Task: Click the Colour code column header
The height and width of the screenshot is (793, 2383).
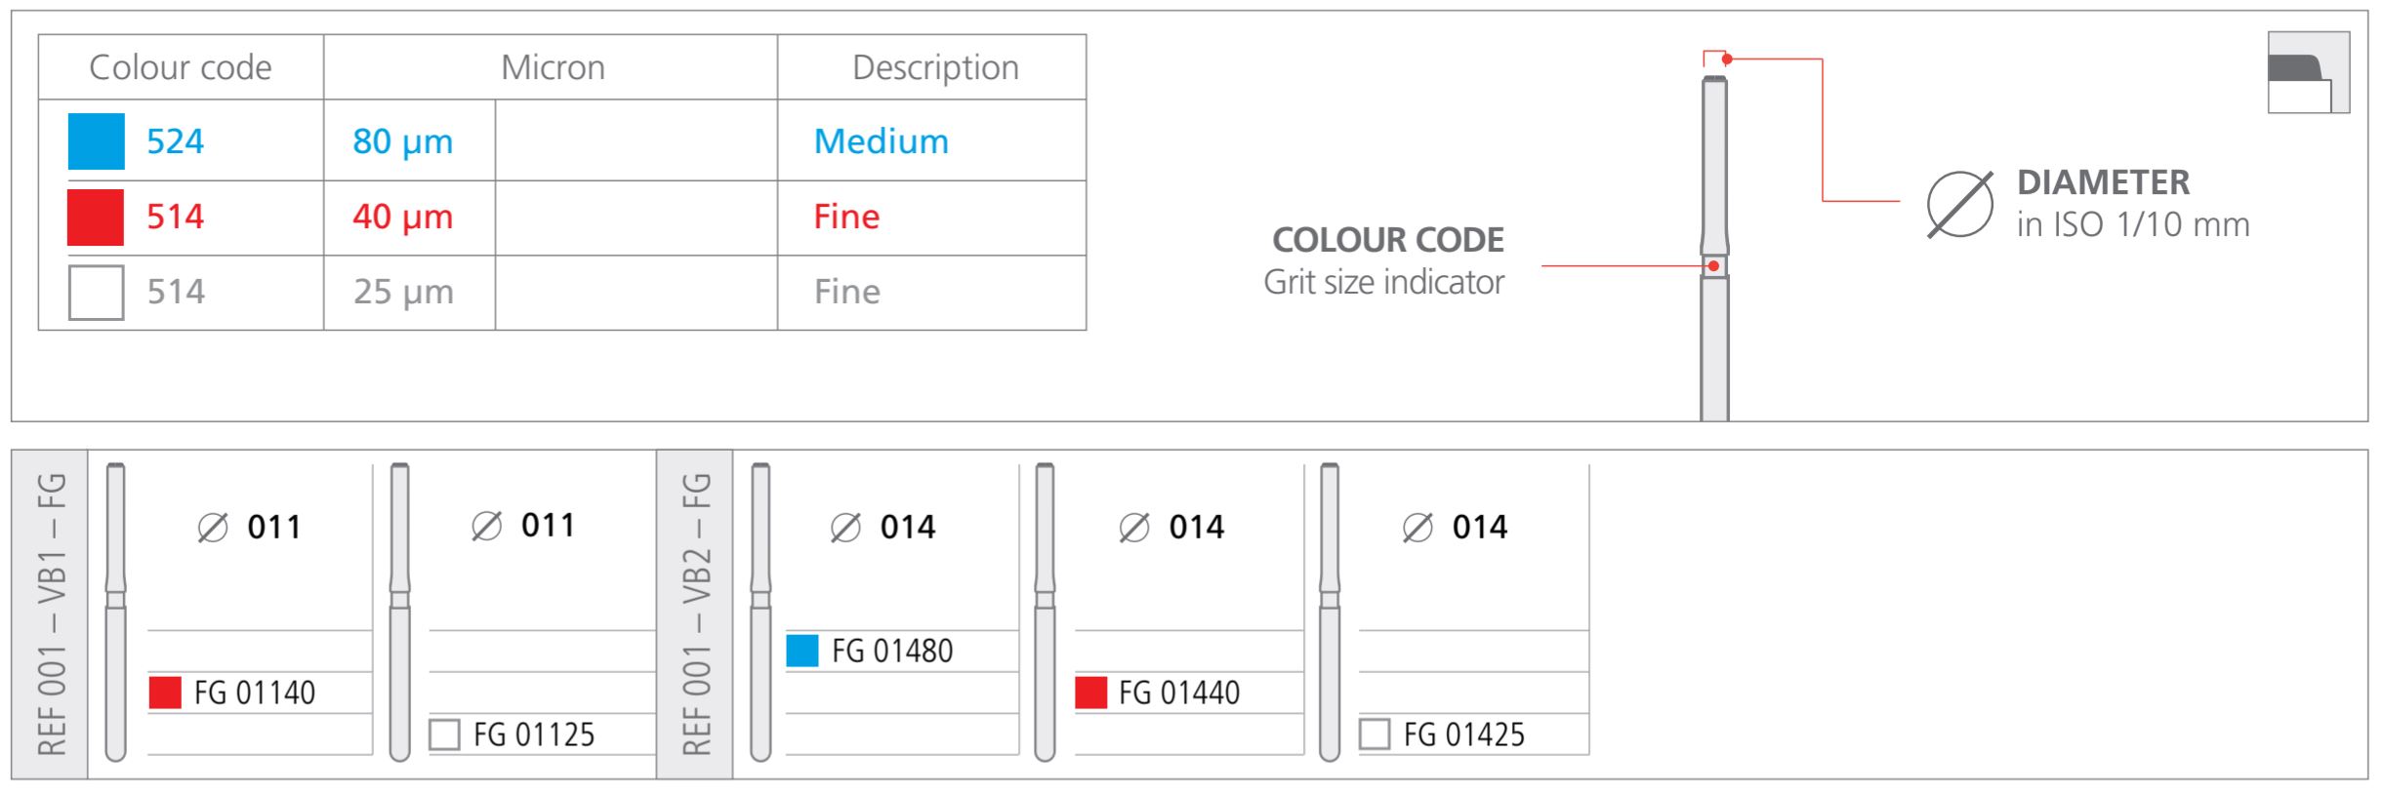Action: point(181,67)
